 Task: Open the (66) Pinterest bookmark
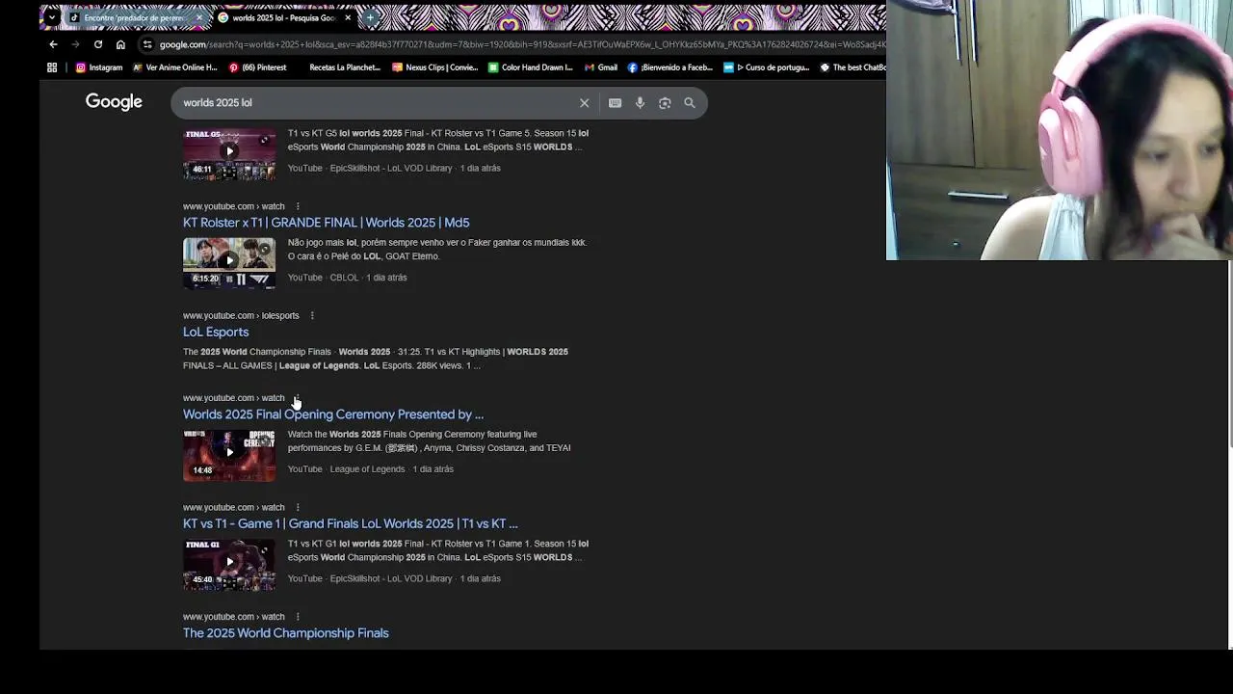click(257, 67)
